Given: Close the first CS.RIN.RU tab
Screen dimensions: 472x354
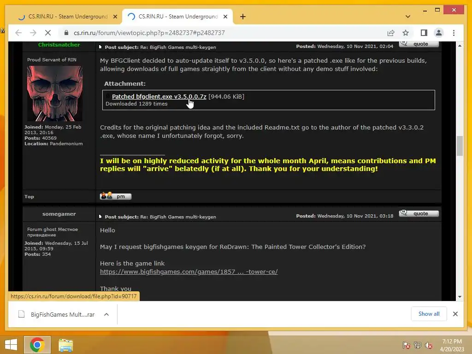Looking at the screenshot, I should (115, 17).
